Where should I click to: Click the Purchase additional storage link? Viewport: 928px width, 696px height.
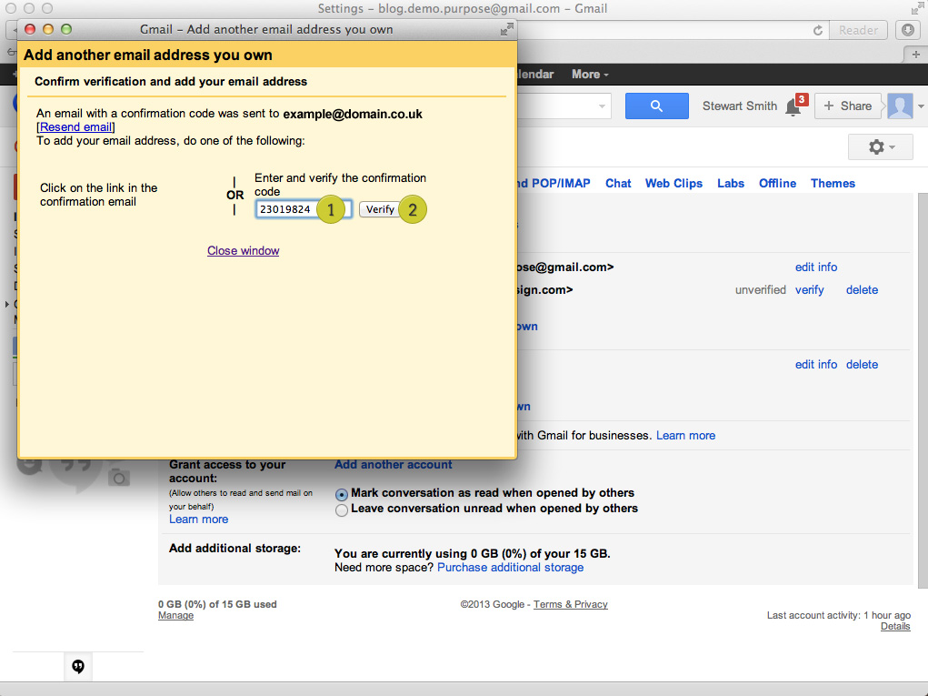click(510, 567)
